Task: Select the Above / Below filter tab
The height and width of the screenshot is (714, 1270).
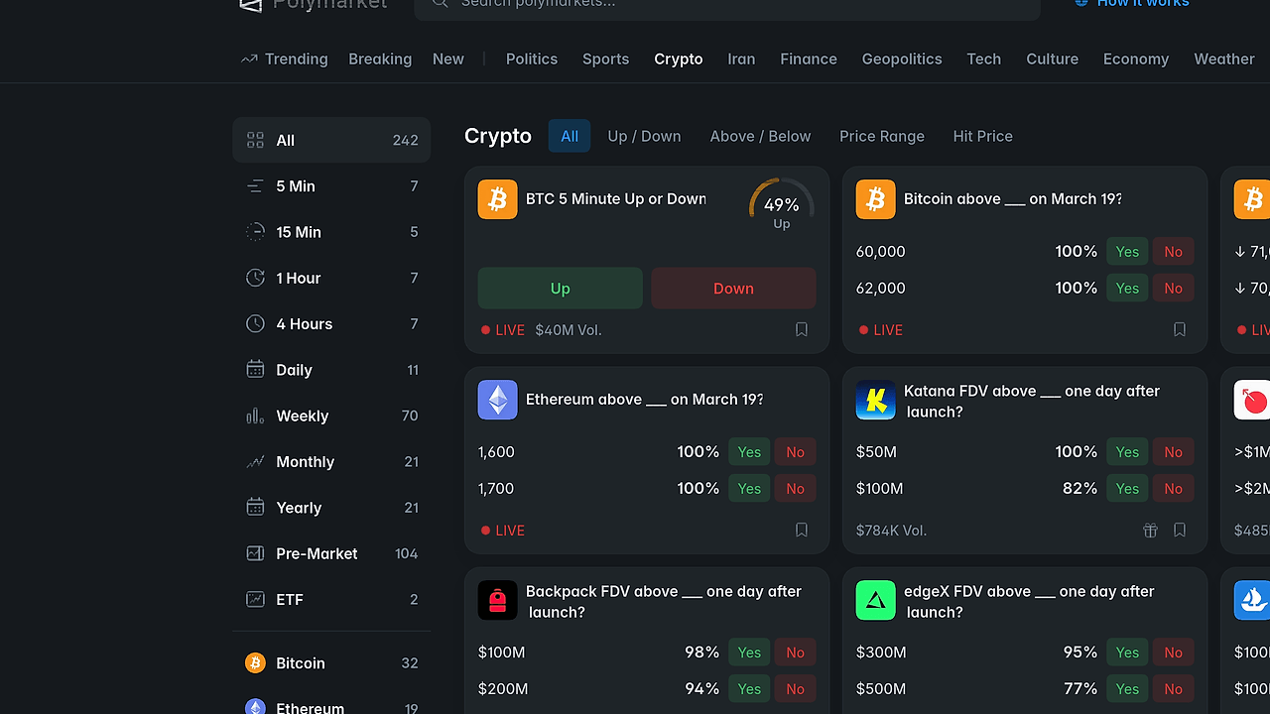Action: pos(761,136)
